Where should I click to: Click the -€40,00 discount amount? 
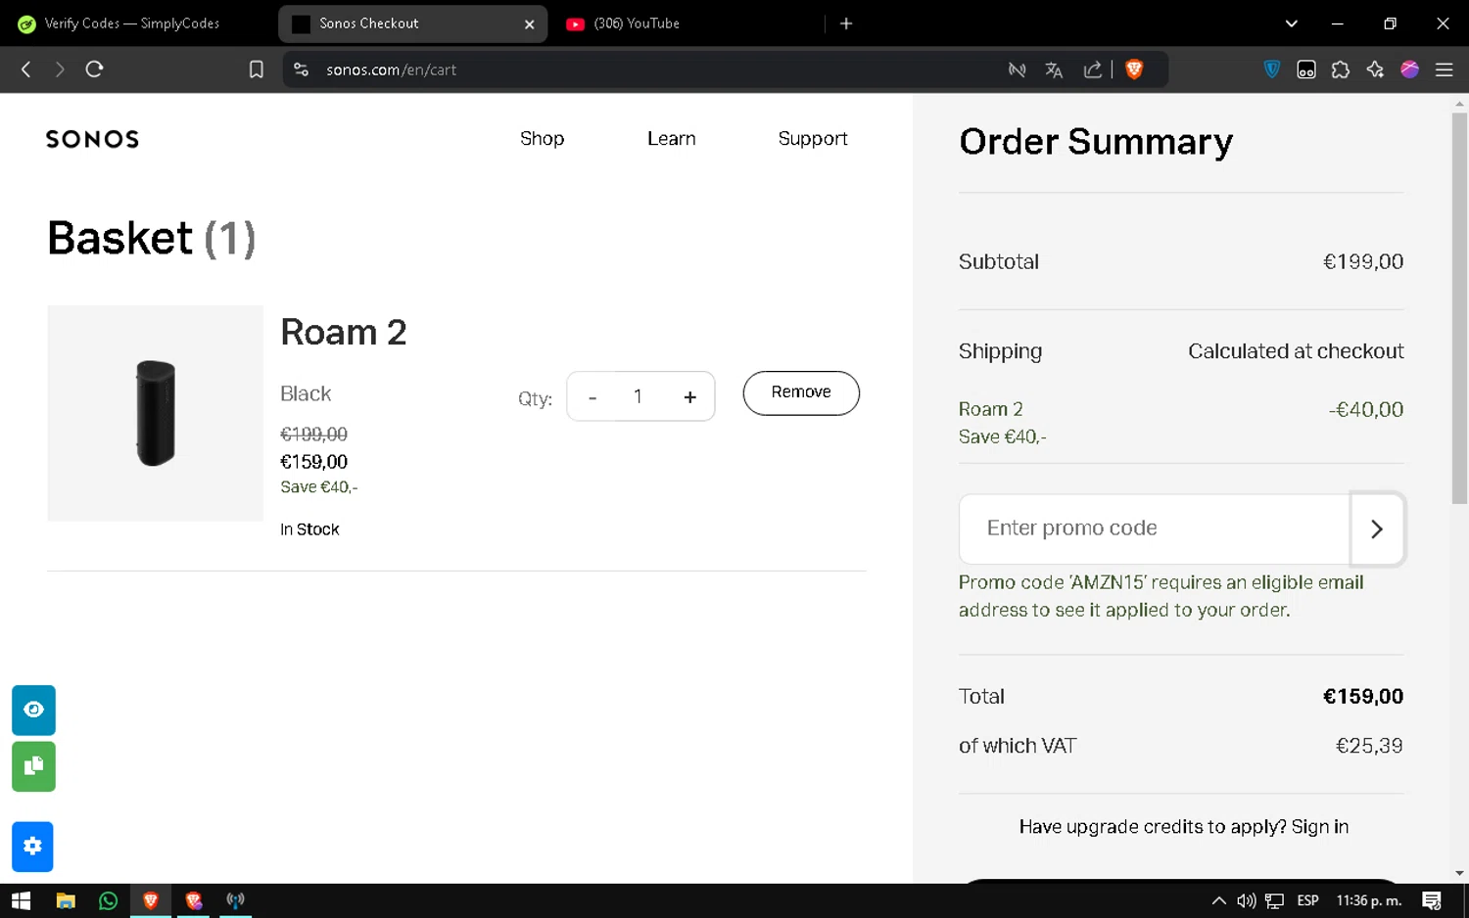(x=1366, y=409)
